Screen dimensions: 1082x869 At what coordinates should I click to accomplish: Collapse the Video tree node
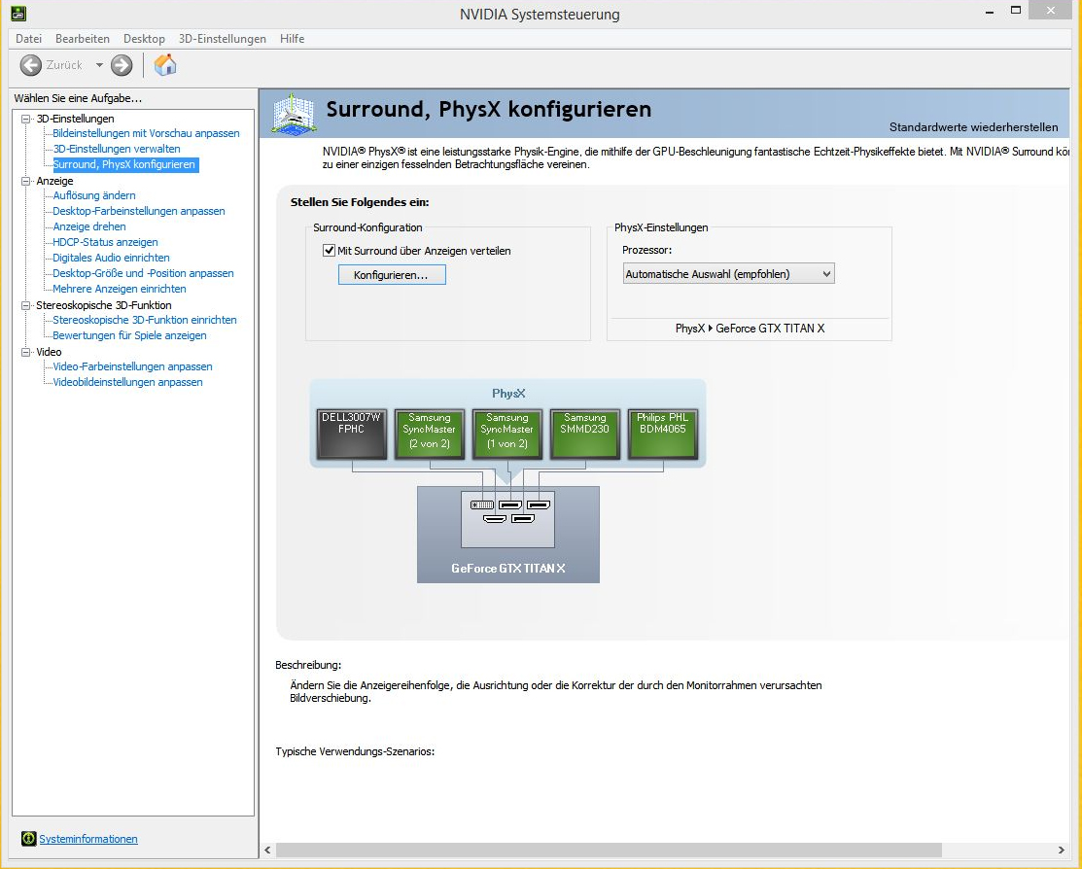(x=26, y=352)
